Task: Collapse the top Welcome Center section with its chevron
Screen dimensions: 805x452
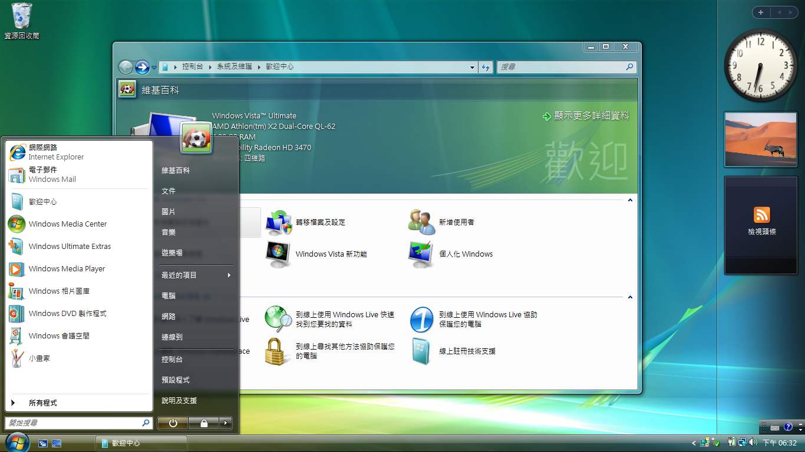Action: click(x=629, y=200)
